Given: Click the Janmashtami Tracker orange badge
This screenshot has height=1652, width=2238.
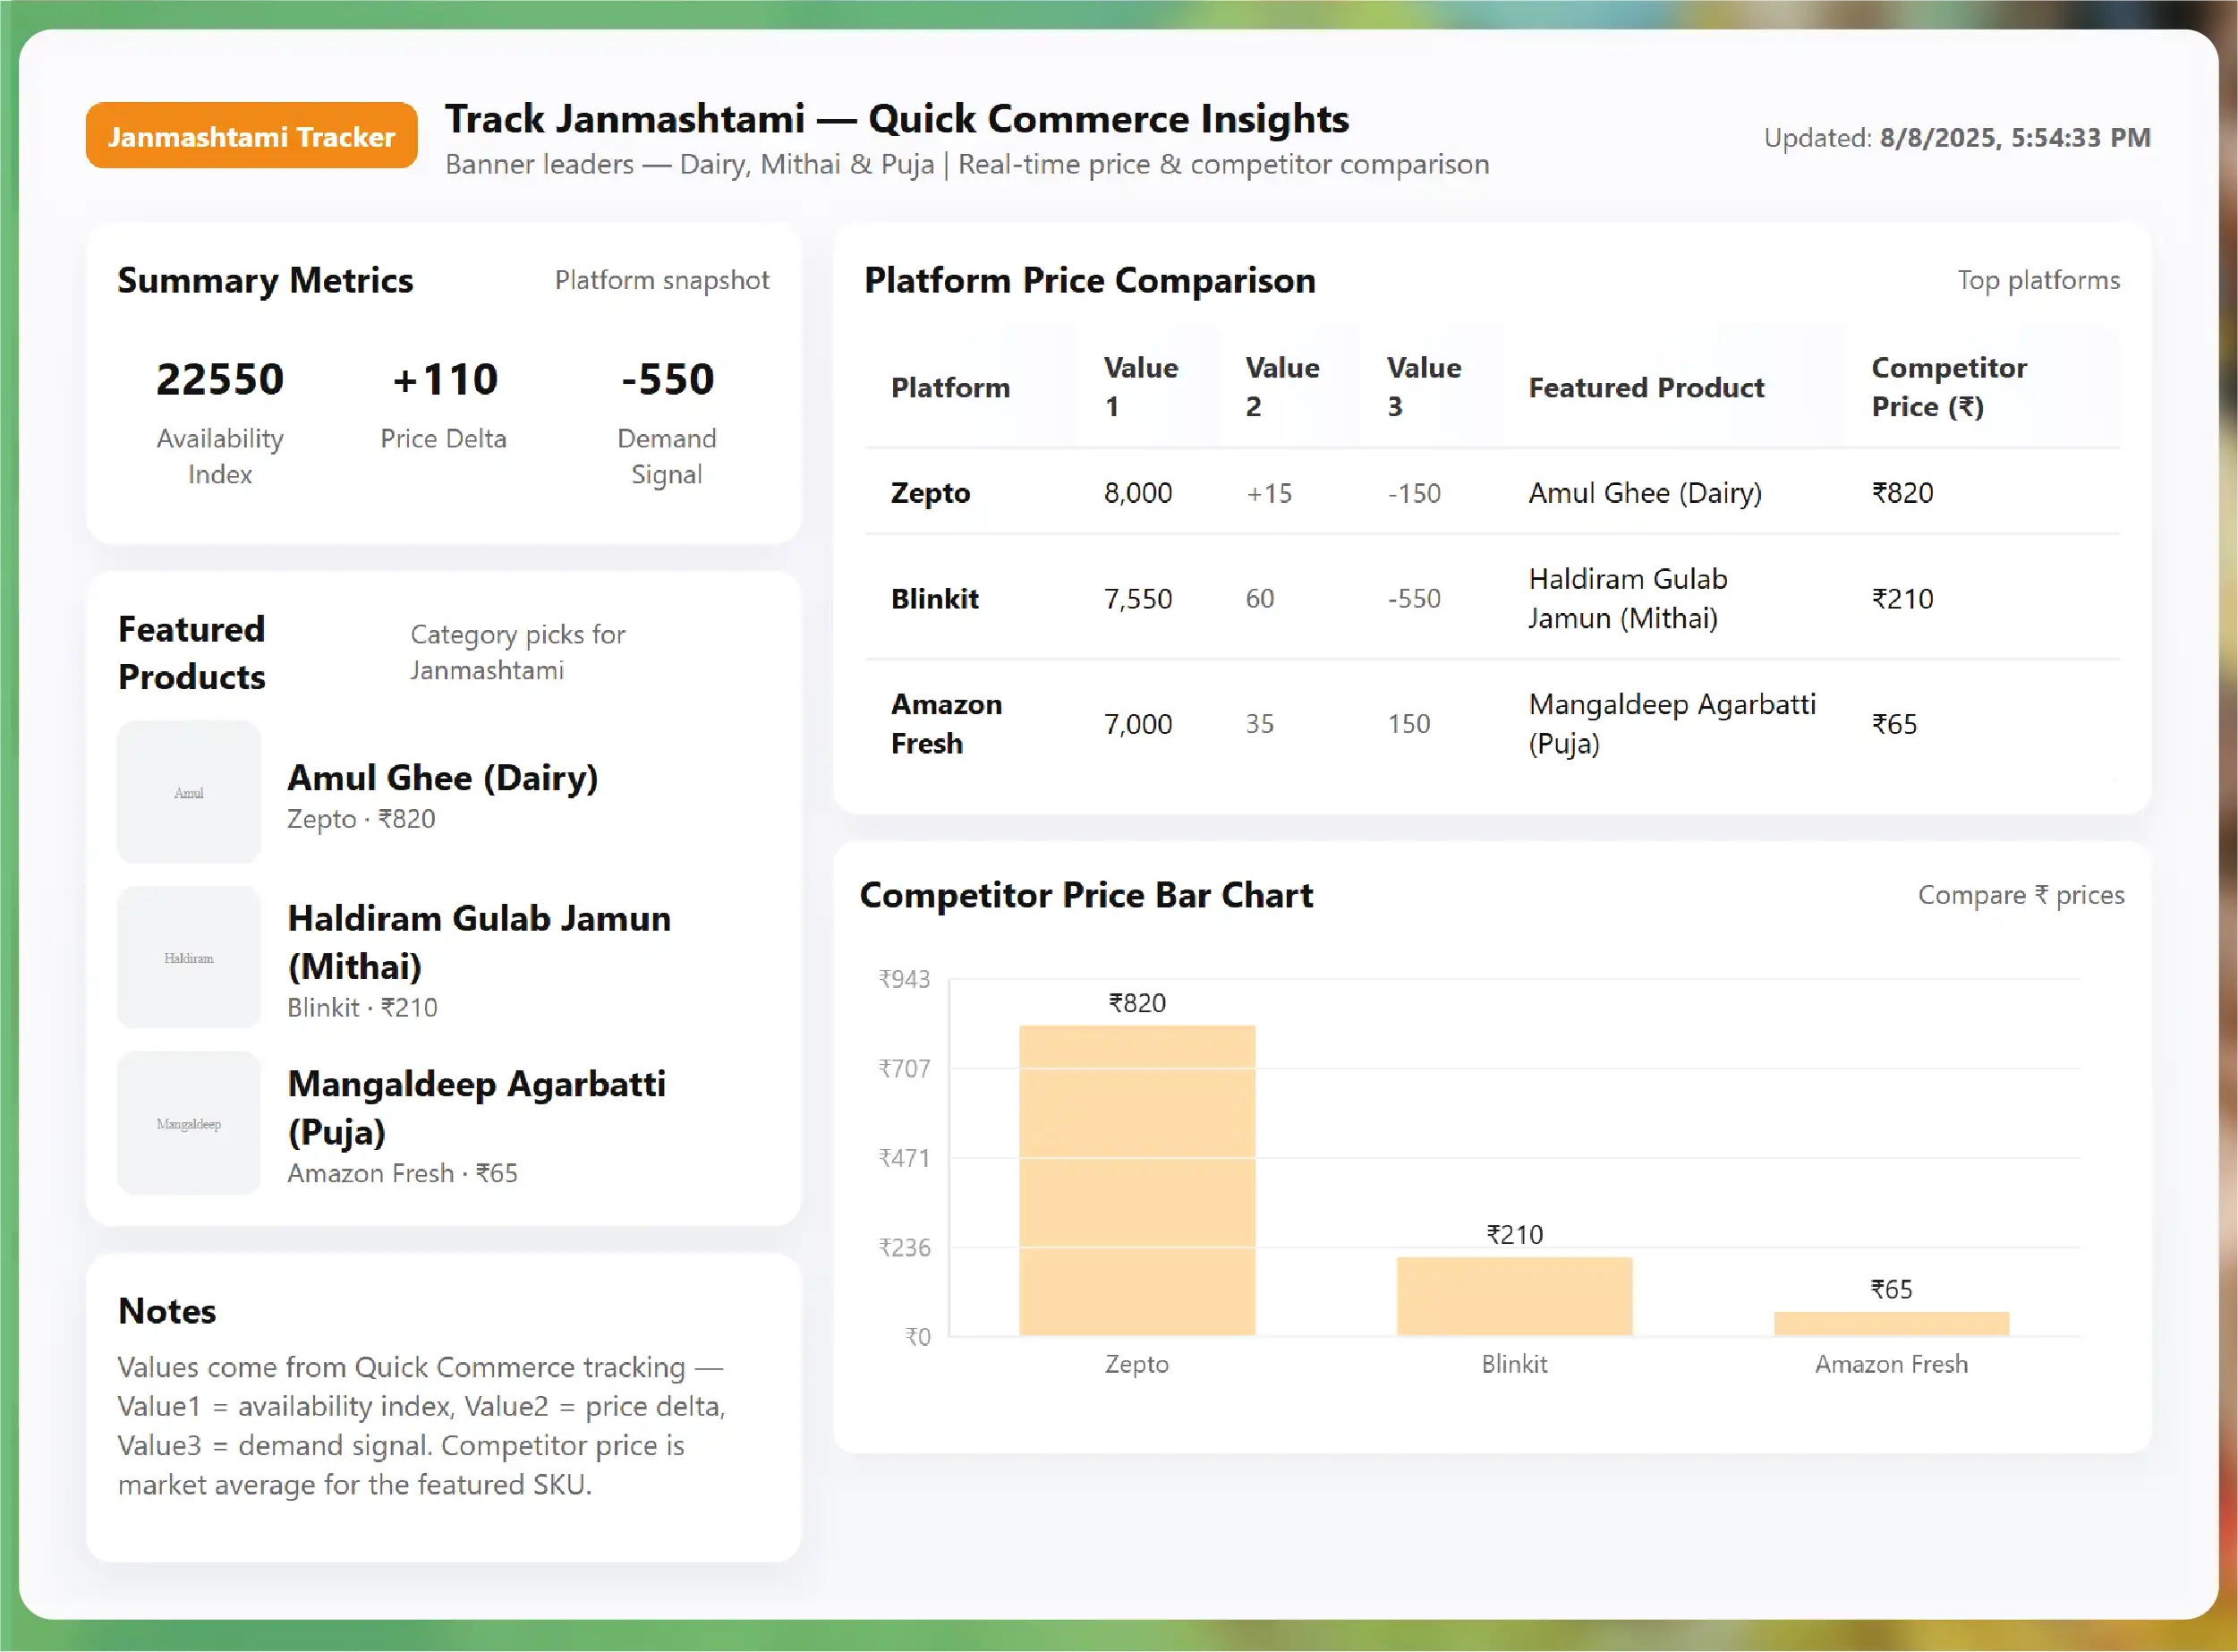Looking at the screenshot, I should pos(251,136).
